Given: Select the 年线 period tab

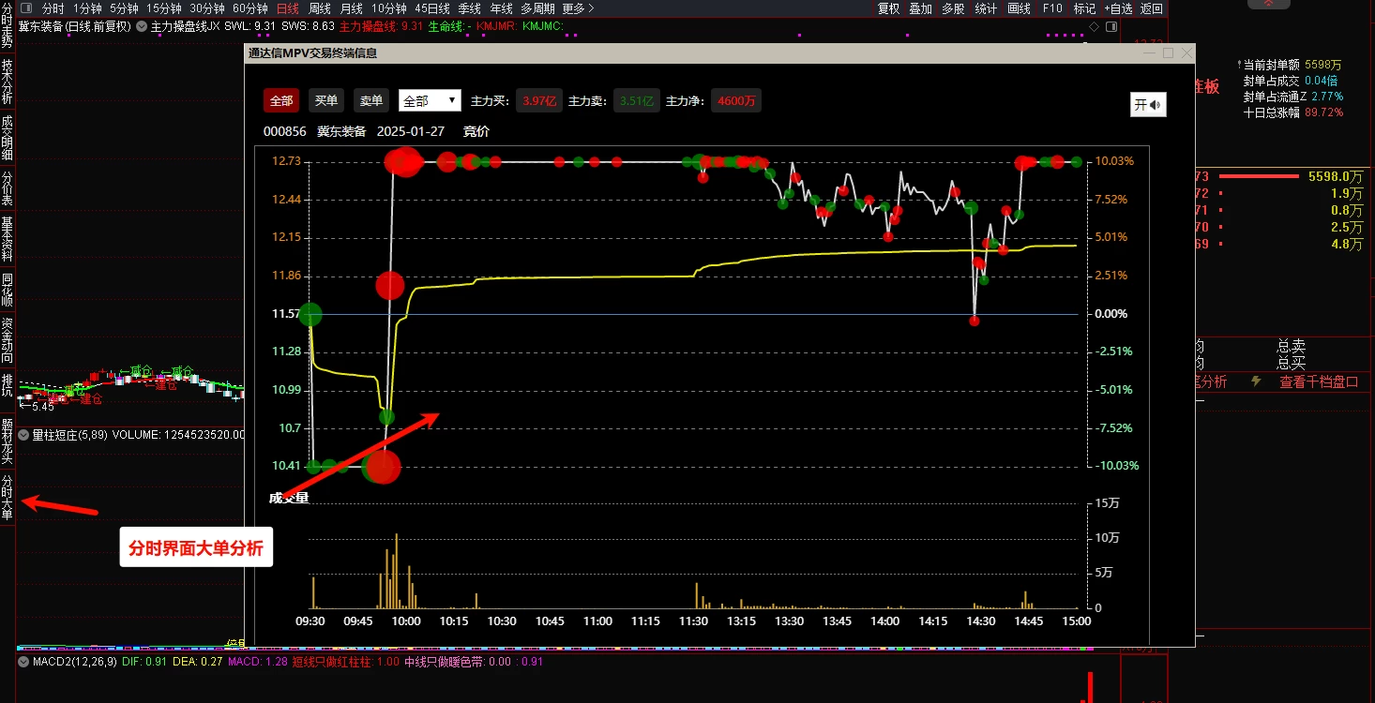Looking at the screenshot, I should click(502, 8).
